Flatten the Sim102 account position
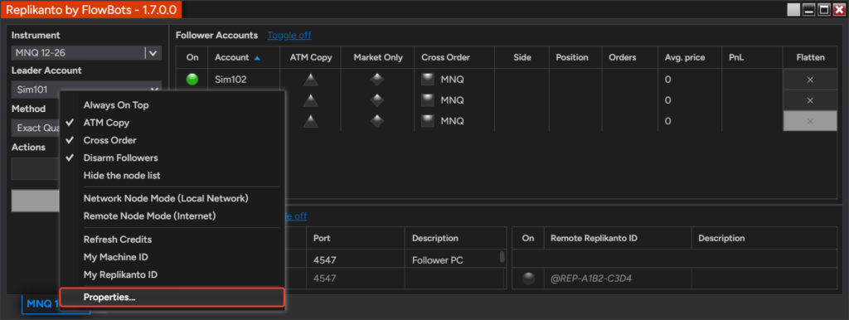The height and width of the screenshot is (320, 849). (x=810, y=80)
